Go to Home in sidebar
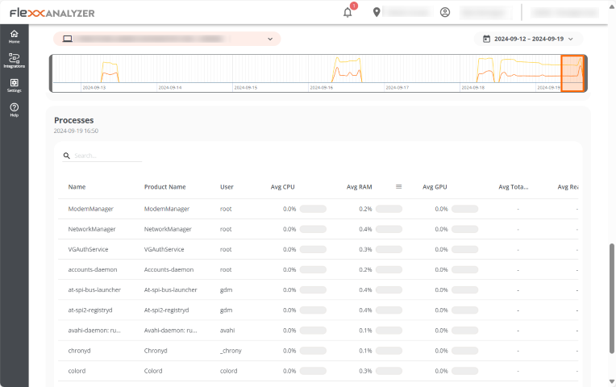The image size is (616, 387). [x=15, y=36]
